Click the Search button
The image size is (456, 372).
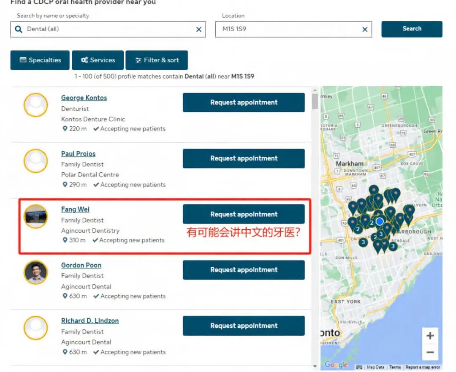click(412, 29)
